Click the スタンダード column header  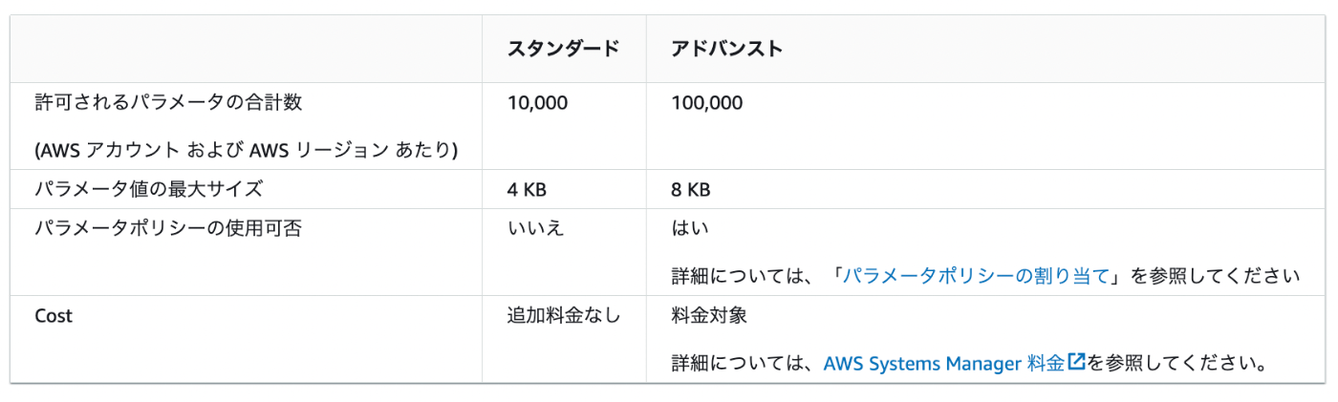pos(564,49)
